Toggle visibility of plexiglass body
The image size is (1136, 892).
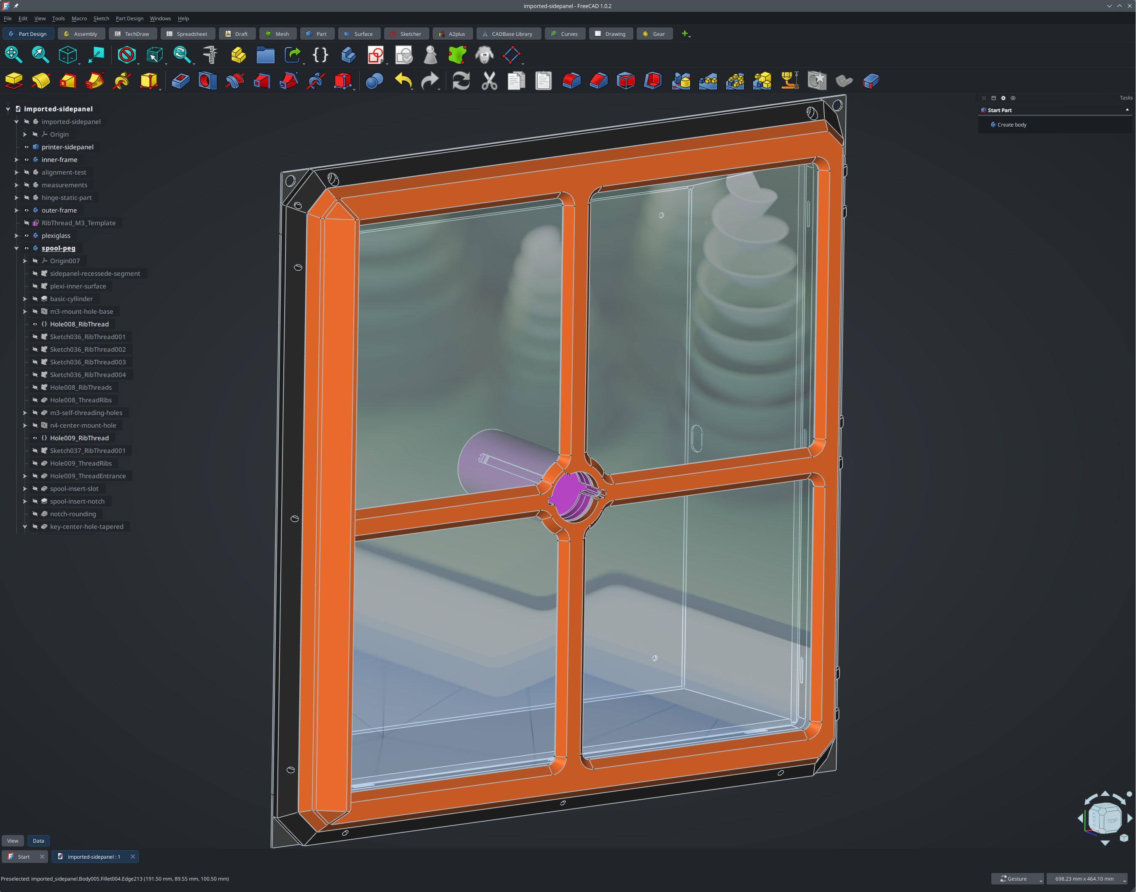(27, 235)
